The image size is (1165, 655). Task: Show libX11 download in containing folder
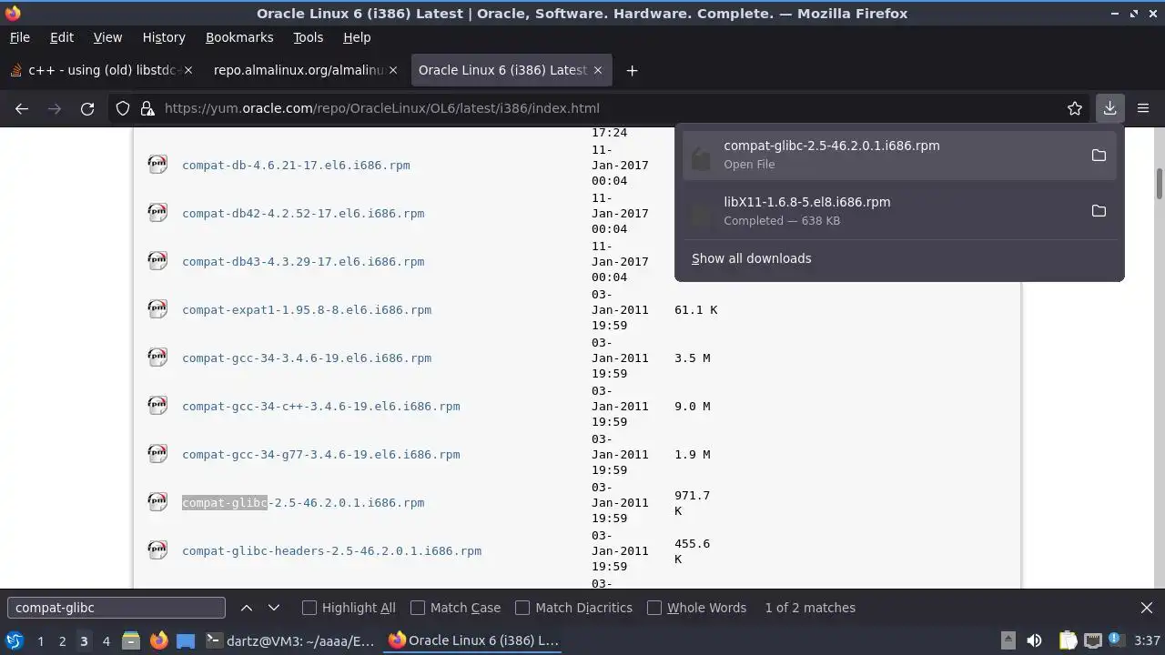point(1099,211)
